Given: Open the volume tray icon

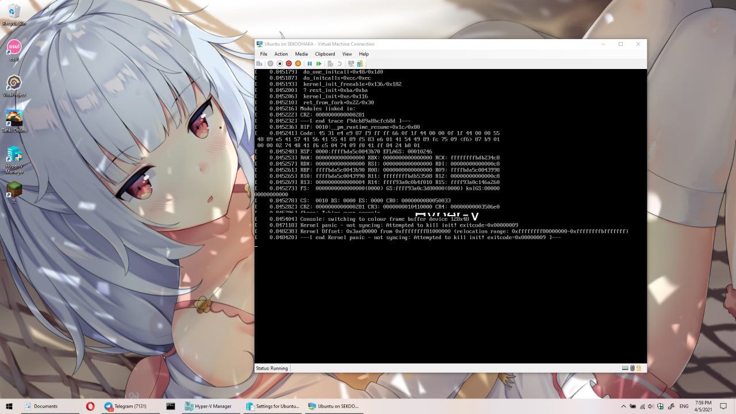Looking at the screenshot, I should click(651, 407).
